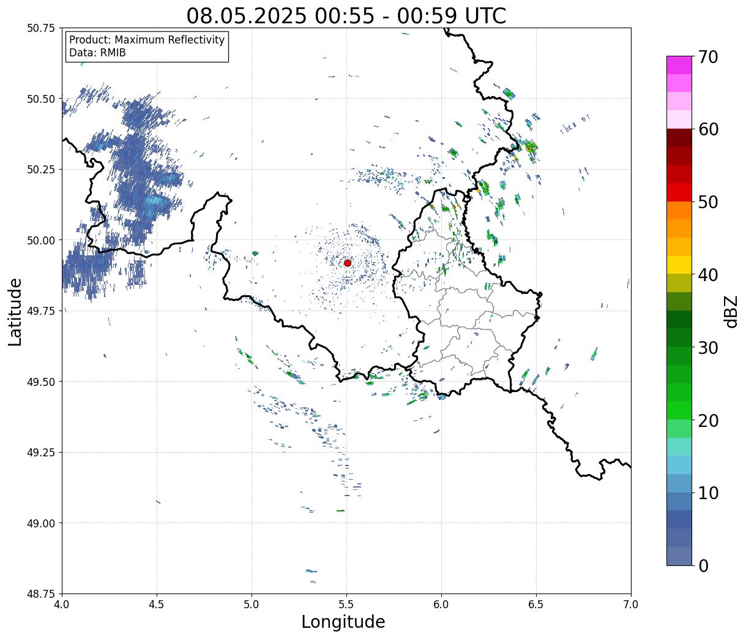Click the red radar location marker
The height and width of the screenshot is (637, 746).
pyautogui.click(x=347, y=263)
